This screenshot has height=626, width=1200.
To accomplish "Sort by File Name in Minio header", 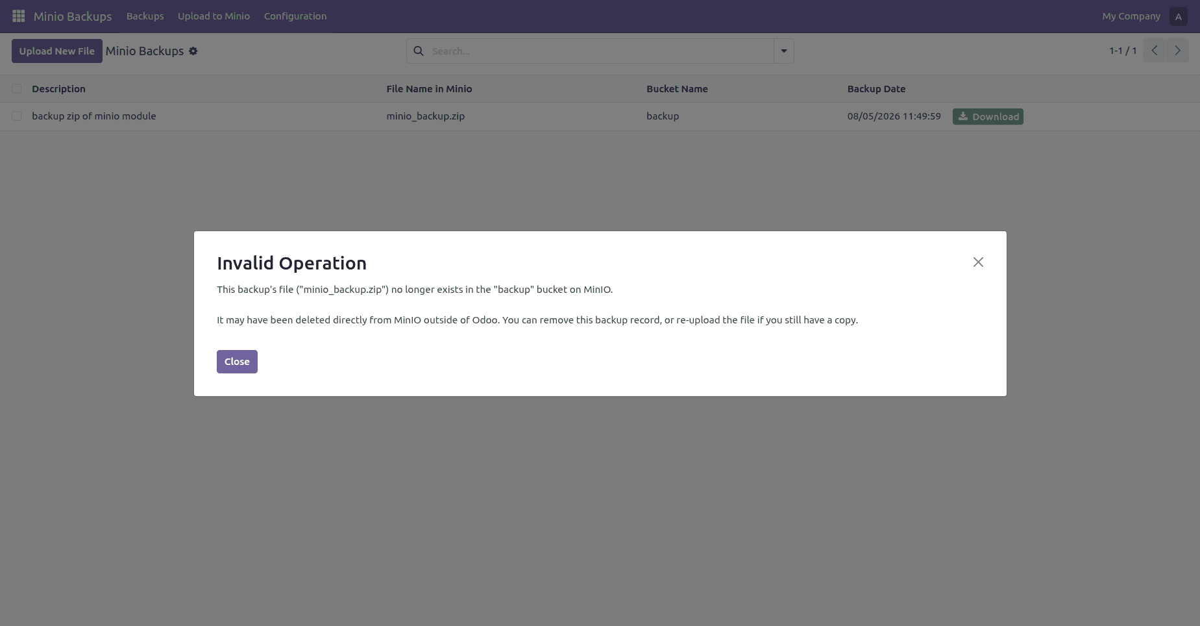I will pos(429,89).
